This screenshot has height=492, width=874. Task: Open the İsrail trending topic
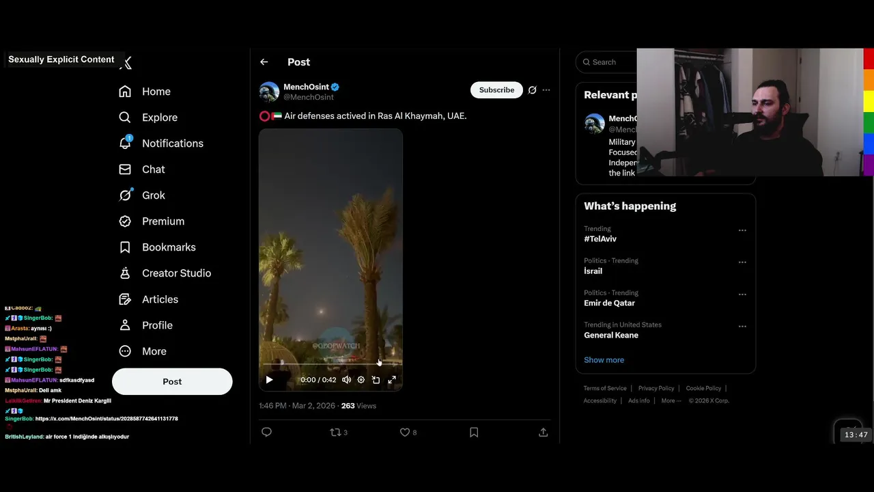point(593,271)
